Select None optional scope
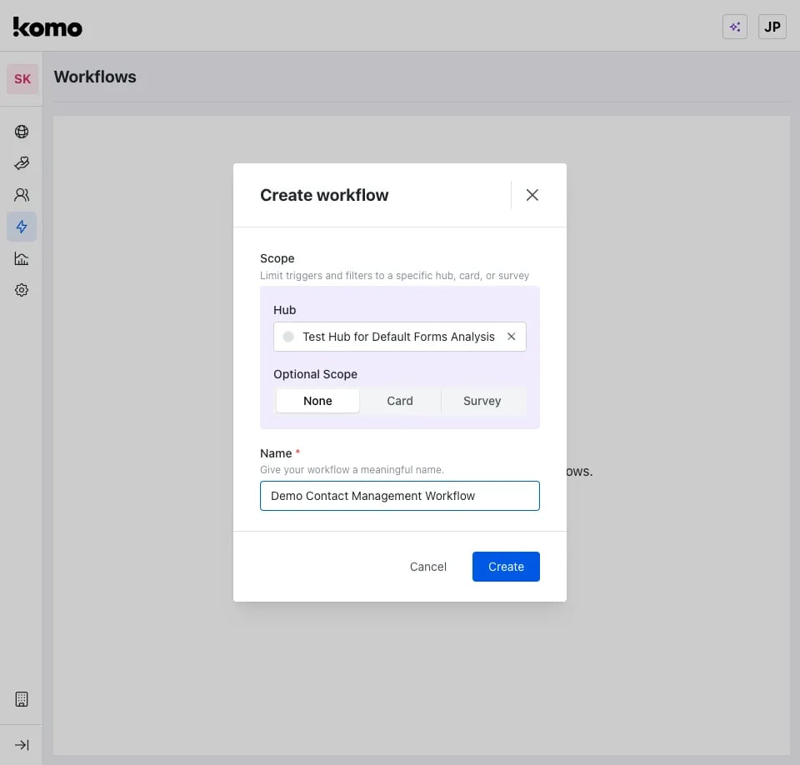The image size is (800, 765). click(317, 401)
